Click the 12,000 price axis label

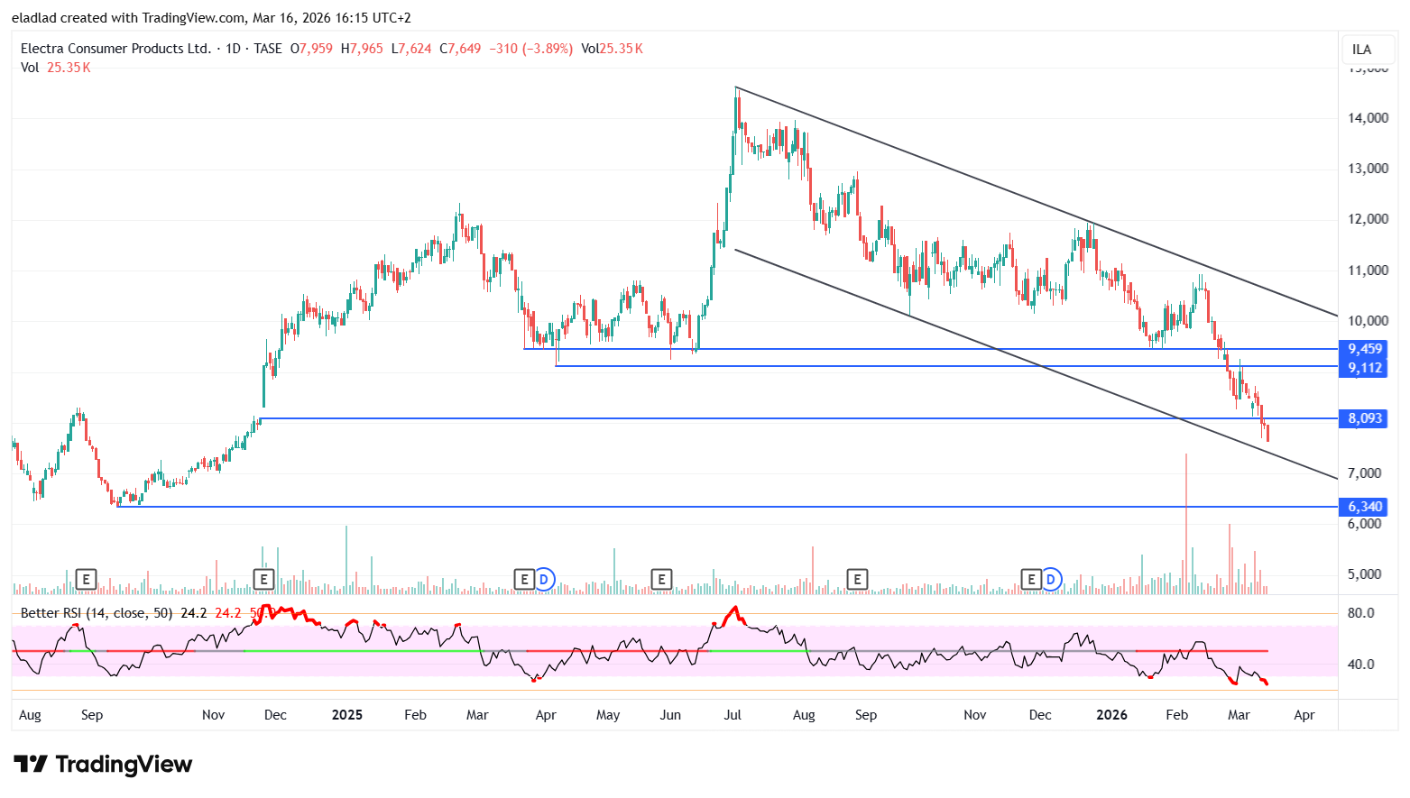pyautogui.click(x=1368, y=219)
